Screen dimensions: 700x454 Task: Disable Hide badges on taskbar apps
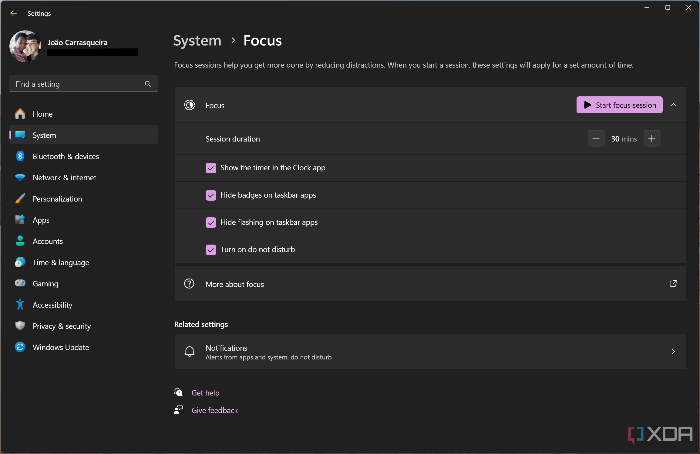pyautogui.click(x=211, y=195)
